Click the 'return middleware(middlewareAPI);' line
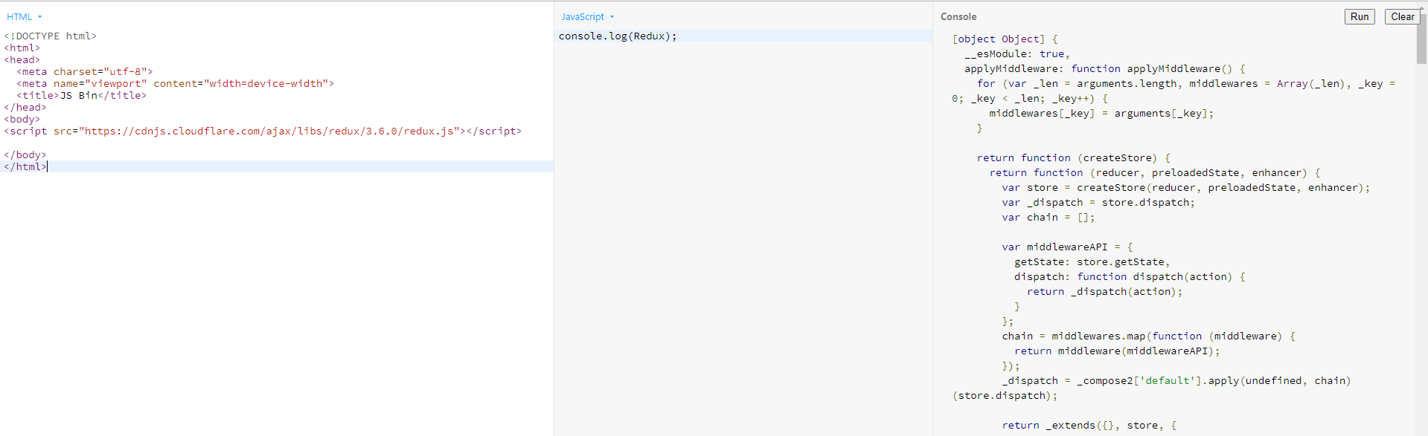Viewport: 1428px width, 436px height. click(x=1118, y=351)
